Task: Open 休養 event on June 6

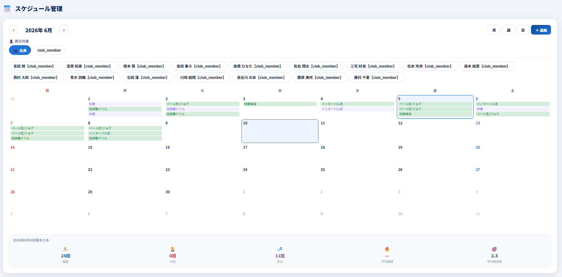Action: click(x=513, y=109)
